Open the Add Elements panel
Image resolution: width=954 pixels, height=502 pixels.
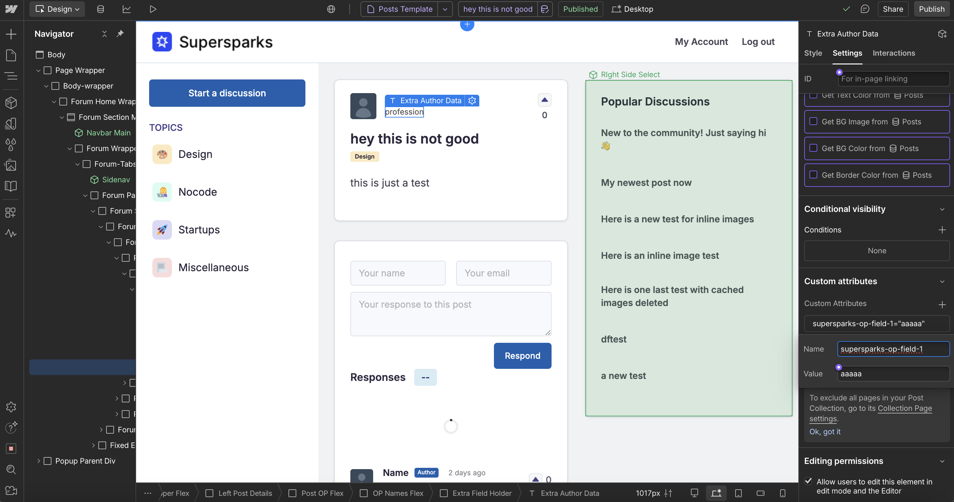click(x=11, y=34)
